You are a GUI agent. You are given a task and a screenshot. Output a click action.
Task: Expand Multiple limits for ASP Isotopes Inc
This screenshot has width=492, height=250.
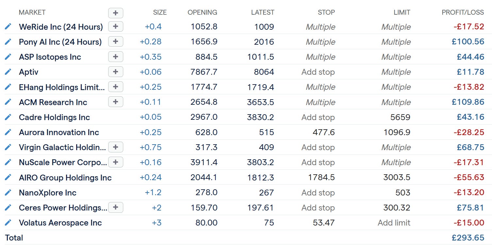396,57
